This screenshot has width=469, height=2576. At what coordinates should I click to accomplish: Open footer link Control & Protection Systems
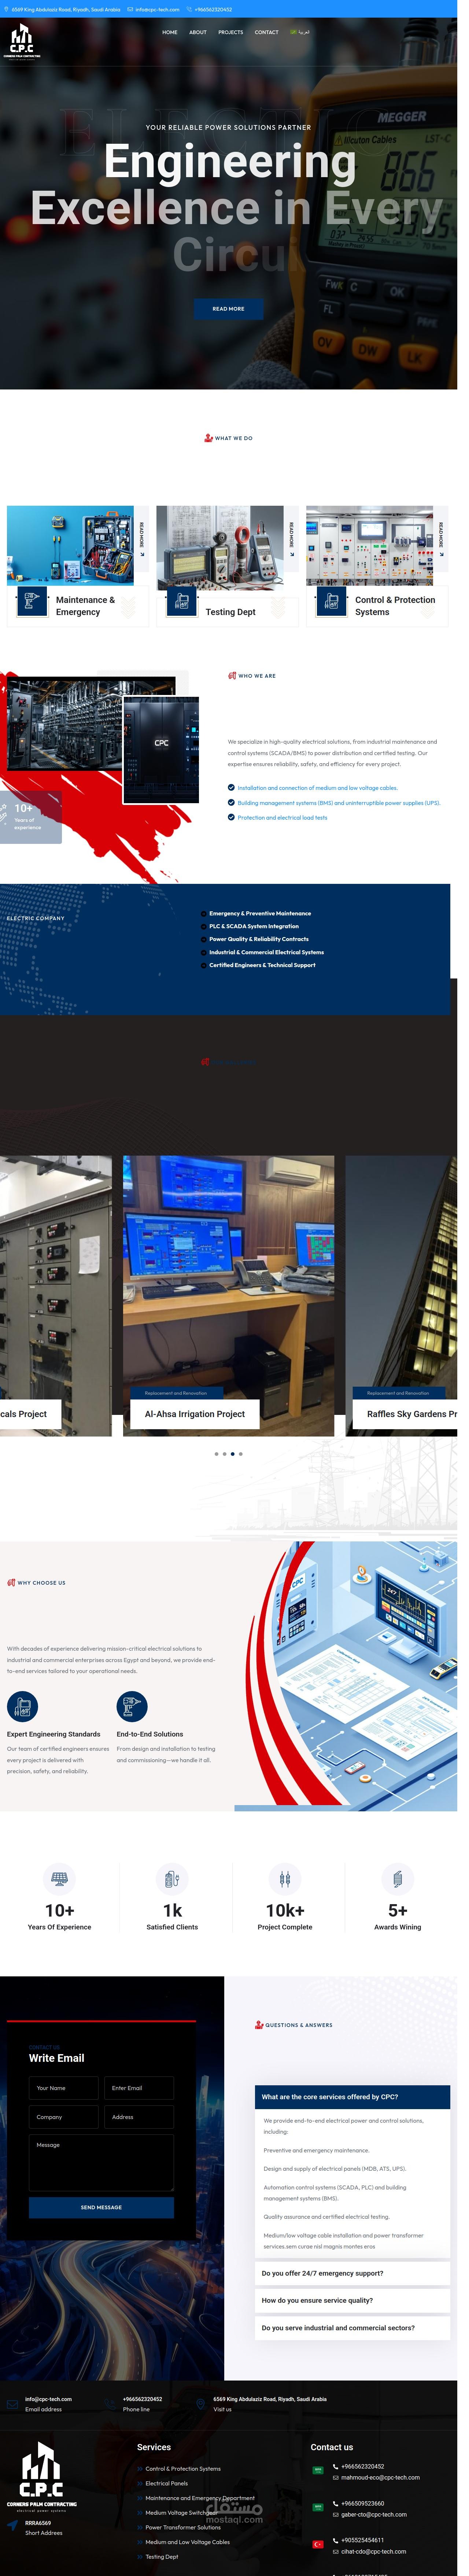pyautogui.click(x=183, y=2469)
